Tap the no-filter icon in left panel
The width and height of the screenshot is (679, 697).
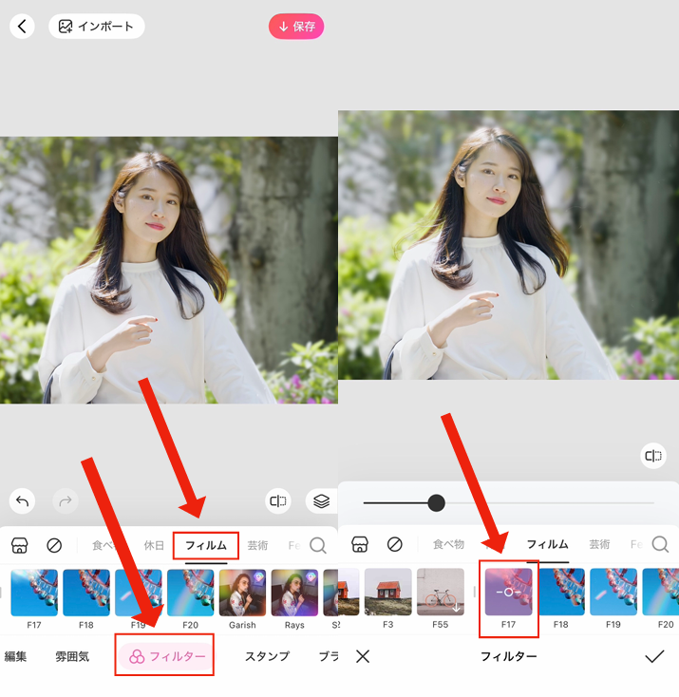point(54,545)
